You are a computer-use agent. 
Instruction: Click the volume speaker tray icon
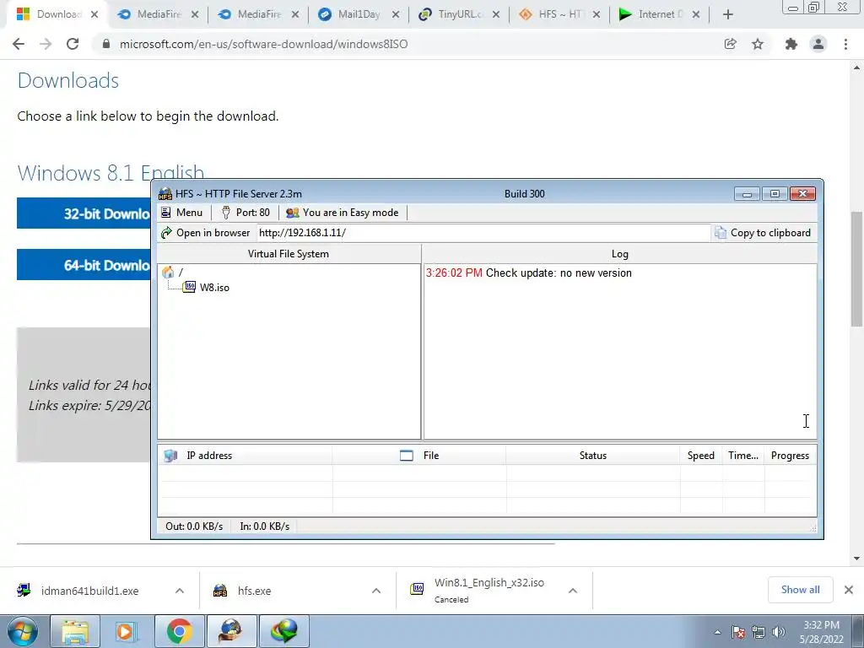(779, 632)
